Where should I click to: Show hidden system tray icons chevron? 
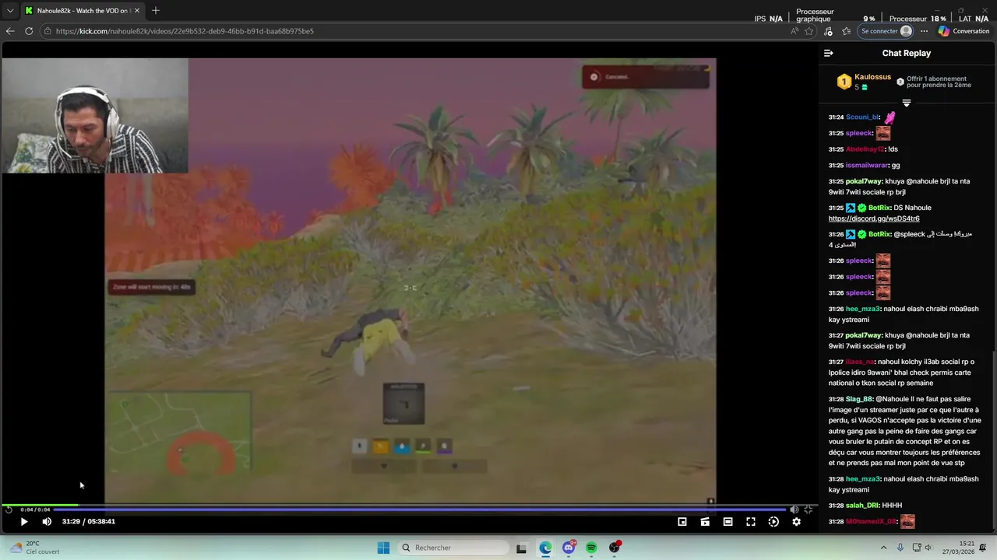click(883, 548)
